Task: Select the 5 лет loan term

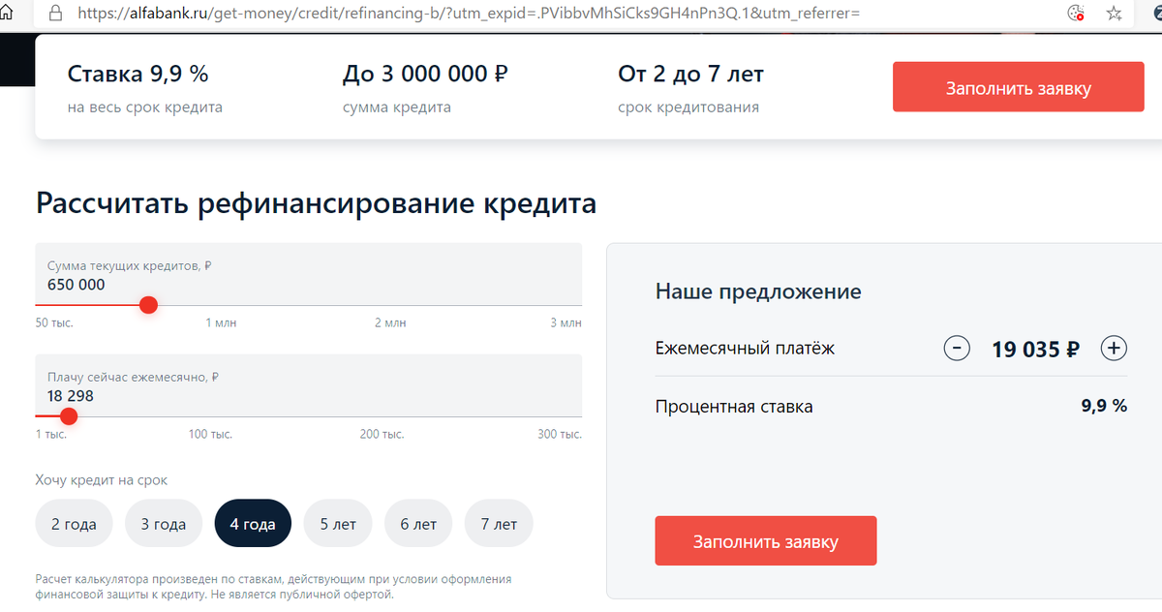Action: point(337,523)
